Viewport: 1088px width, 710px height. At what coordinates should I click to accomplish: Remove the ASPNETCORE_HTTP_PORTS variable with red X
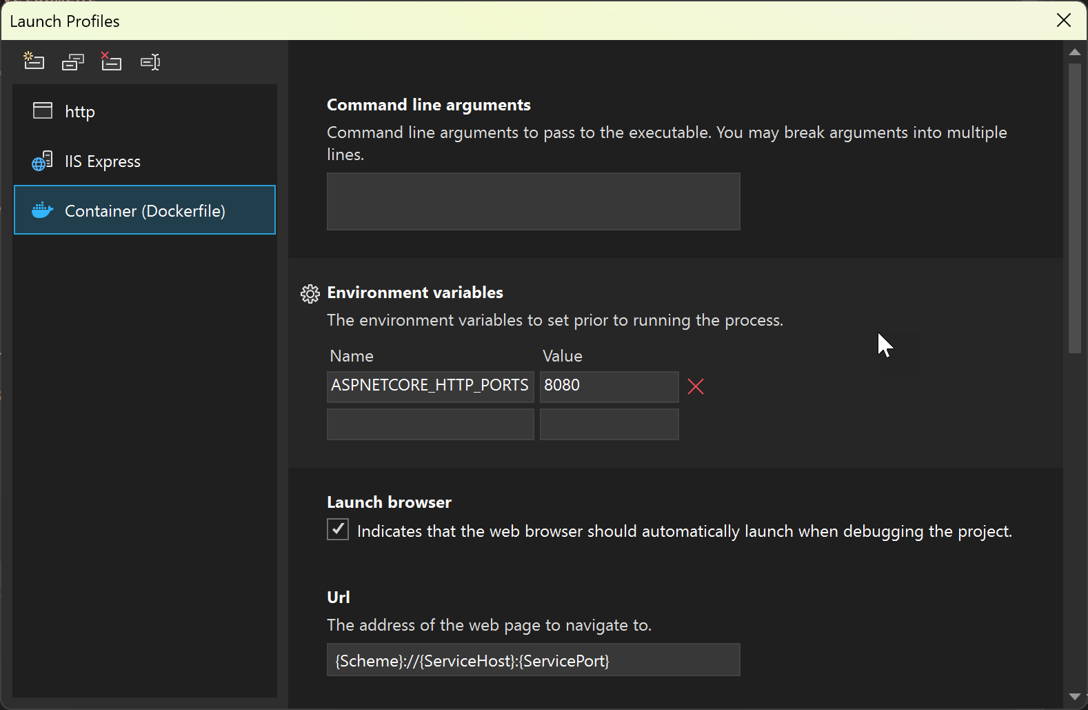point(696,386)
